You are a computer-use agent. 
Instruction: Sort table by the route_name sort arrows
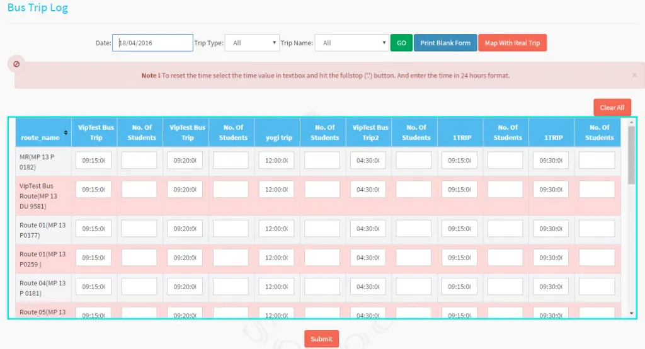(66, 132)
